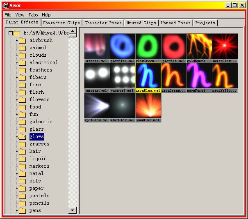248x219 pixels.
Task: Choose the sunRise.mel brush preset
Action: [x=148, y=105]
